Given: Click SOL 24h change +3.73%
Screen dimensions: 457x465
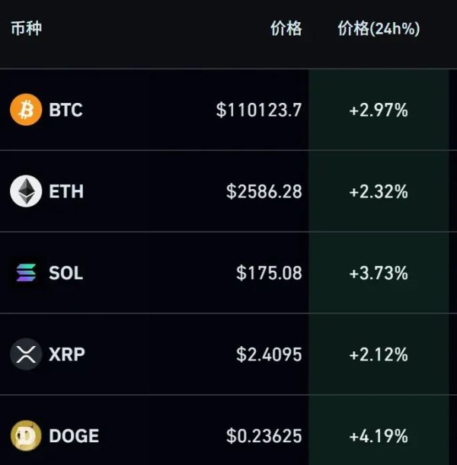Looking at the screenshot, I should [379, 273].
